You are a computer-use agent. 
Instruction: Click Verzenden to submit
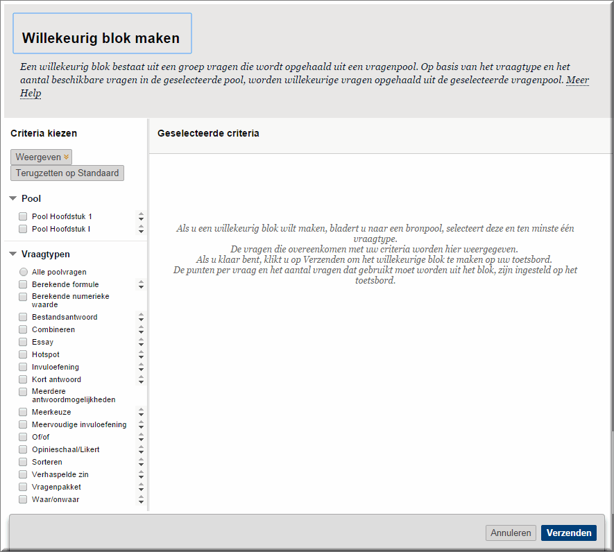[x=569, y=533]
